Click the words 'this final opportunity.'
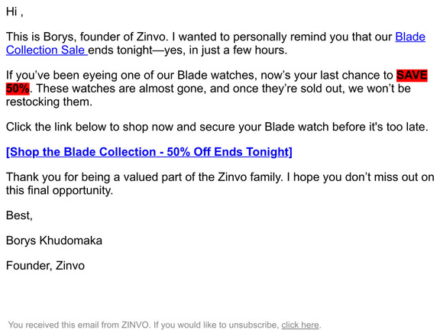This screenshot has height=333, width=443. 60,190
